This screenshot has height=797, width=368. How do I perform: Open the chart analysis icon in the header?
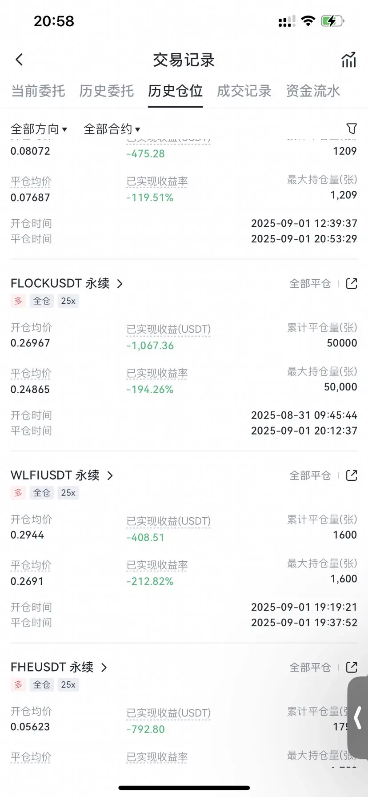point(349,60)
